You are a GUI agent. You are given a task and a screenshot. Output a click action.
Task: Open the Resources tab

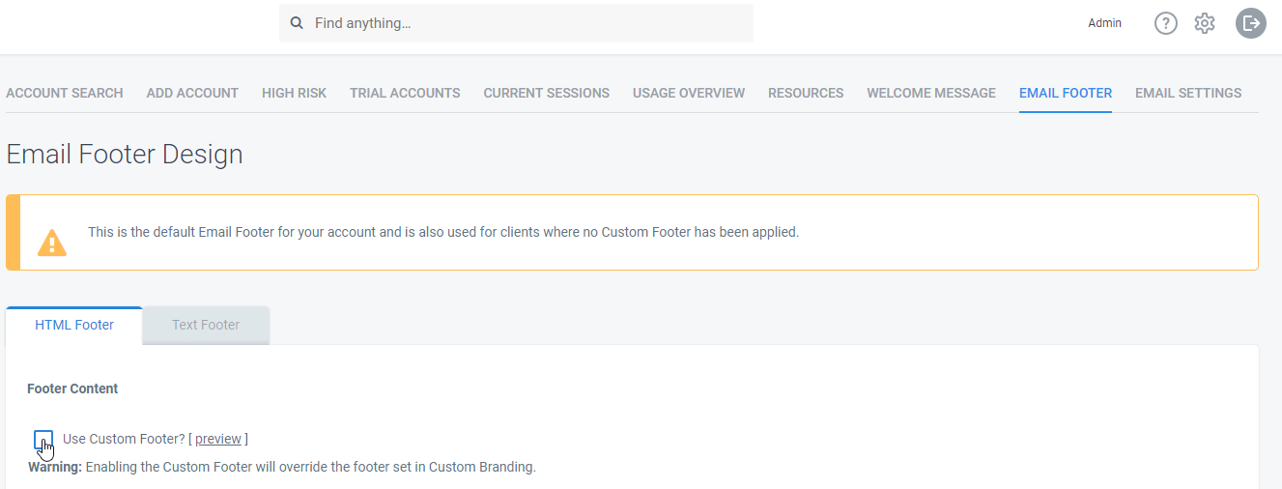click(x=806, y=94)
